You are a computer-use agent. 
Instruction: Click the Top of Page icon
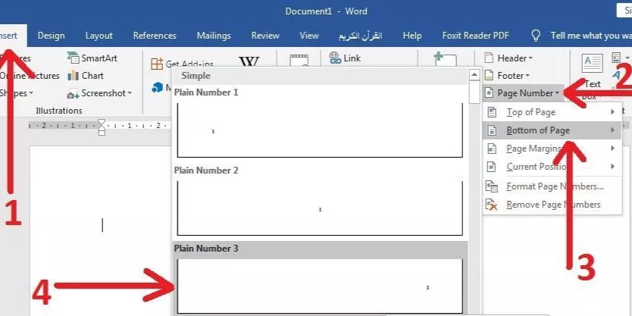[x=492, y=112]
